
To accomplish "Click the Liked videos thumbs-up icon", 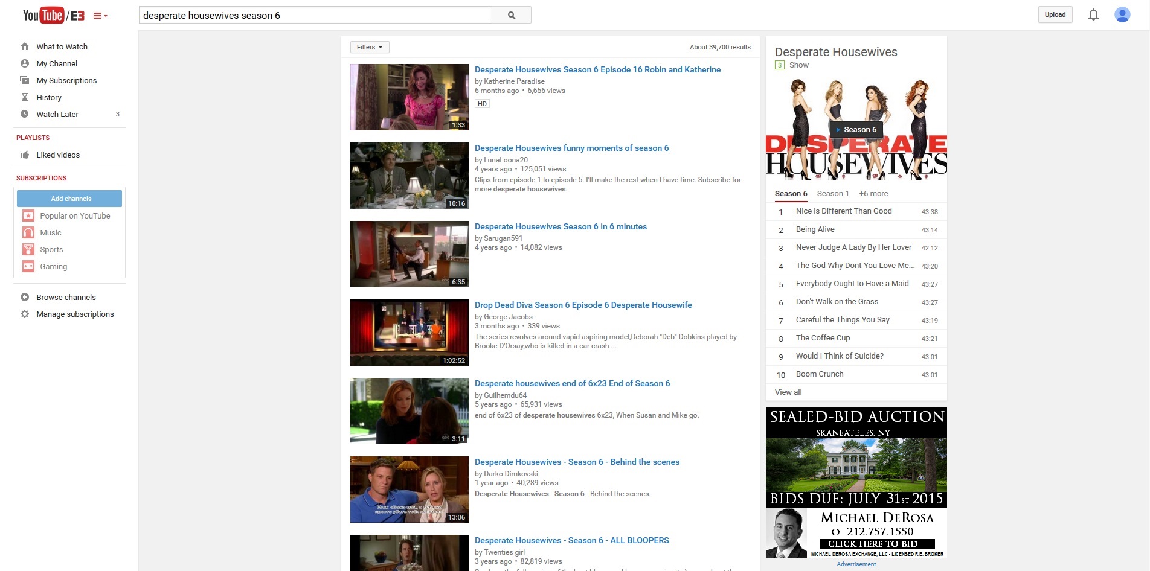I will coord(25,155).
